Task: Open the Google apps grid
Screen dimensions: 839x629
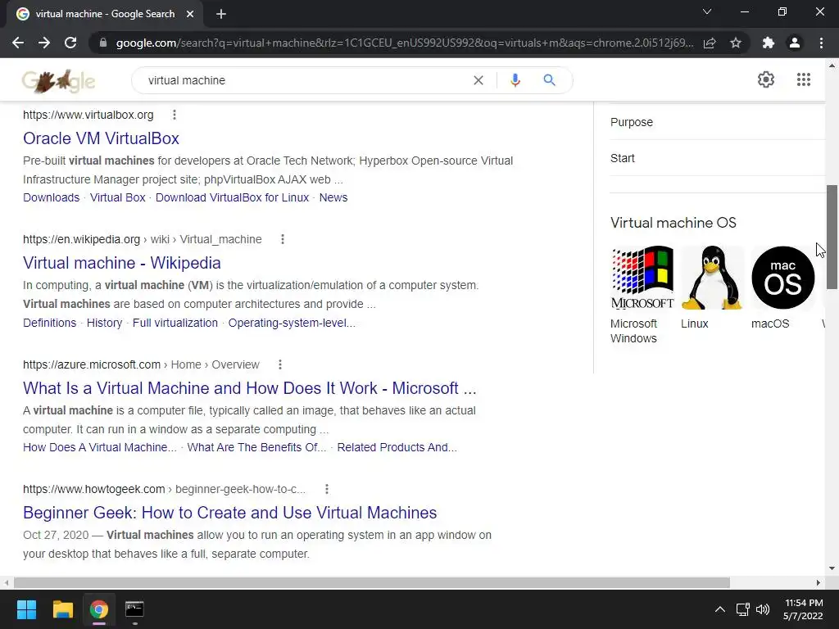Action: pyautogui.click(x=803, y=79)
